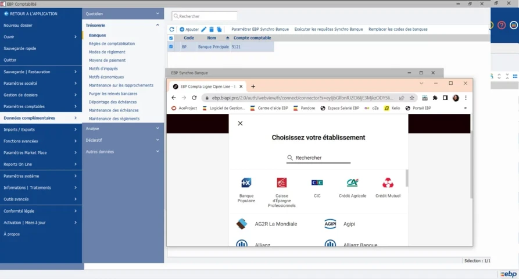Click the duplicate icon in banks toolbar

pos(219,30)
